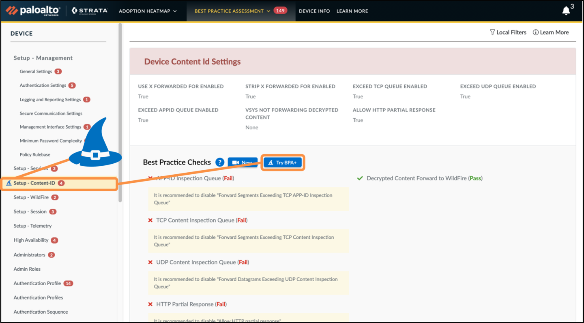This screenshot has height=323, width=584.
Task: Click EXCEED TCP QUEUE ENABLED label
Action: (390, 86)
